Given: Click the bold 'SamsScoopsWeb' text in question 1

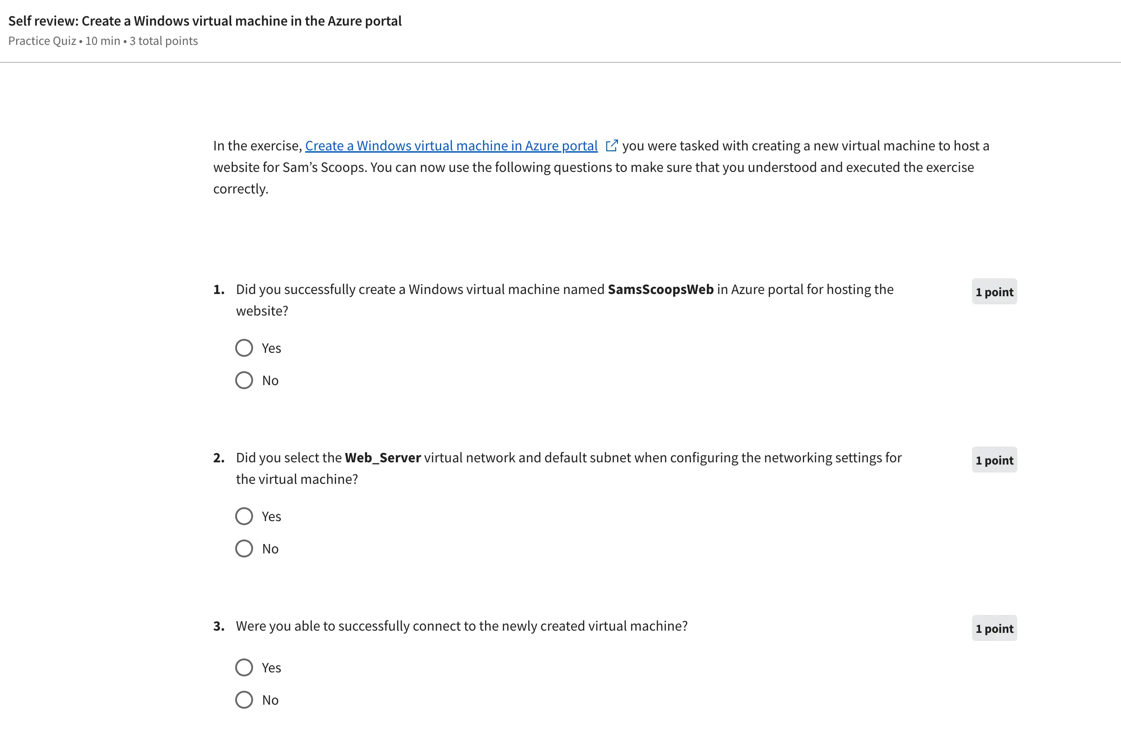Looking at the screenshot, I should coord(661,290).
